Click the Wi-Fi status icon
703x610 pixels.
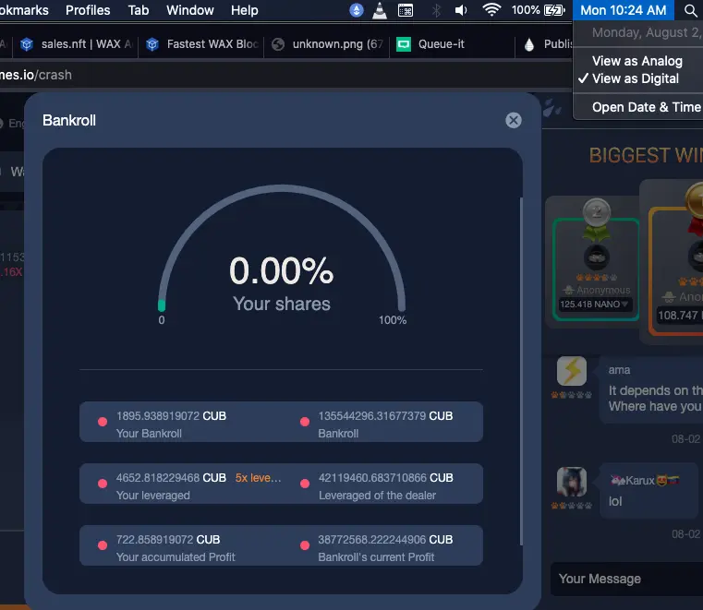pos(491,9)
